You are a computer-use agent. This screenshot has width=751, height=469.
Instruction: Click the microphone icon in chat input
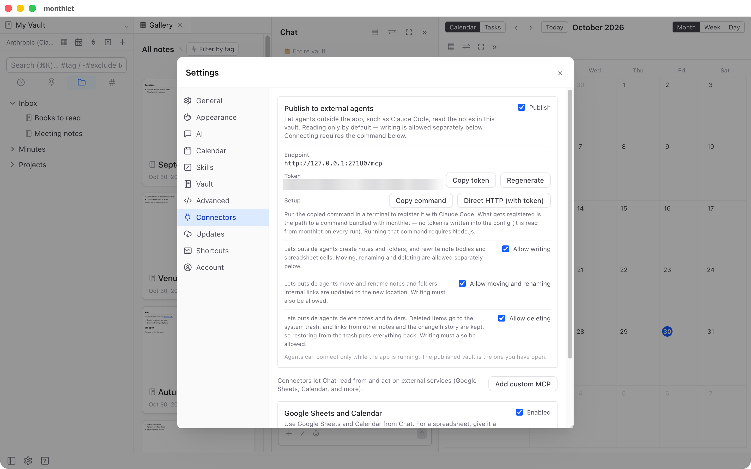(x=316, y=434)
